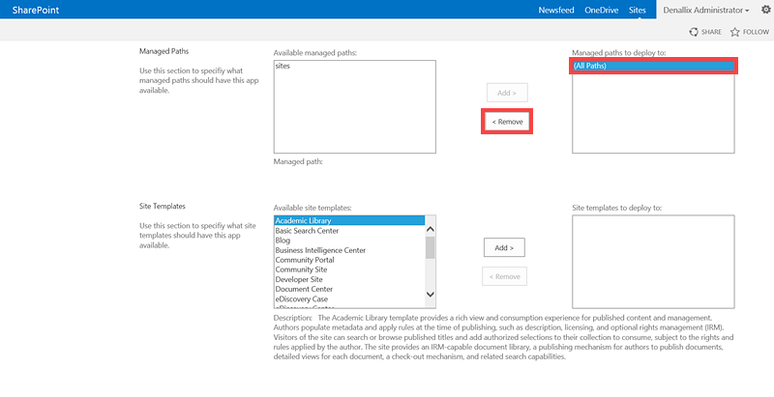
Task: Select Basic Search Center template
Action: [349, 231]
